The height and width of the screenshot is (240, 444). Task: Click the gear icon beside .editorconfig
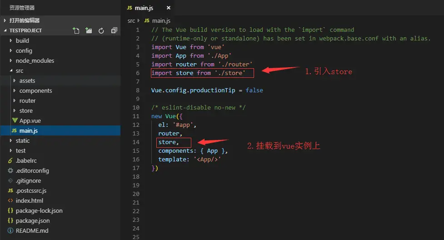(x=10, y=170)
